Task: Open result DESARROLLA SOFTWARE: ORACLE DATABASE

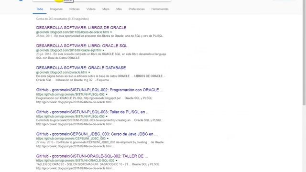Action: (81, 68)
